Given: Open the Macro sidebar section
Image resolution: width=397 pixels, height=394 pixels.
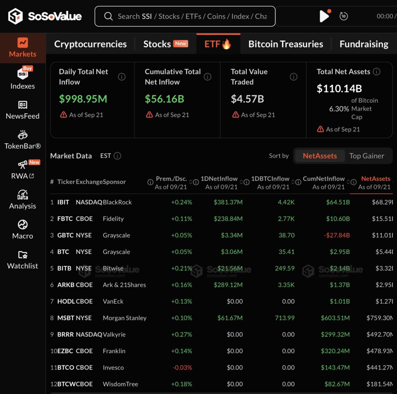Looking at the screenshot, I should click(x=22, y=230).
